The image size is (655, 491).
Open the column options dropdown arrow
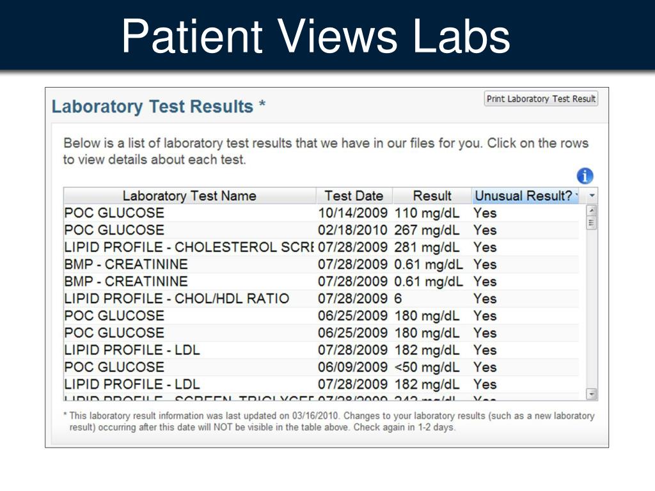[x=592, y=196]
